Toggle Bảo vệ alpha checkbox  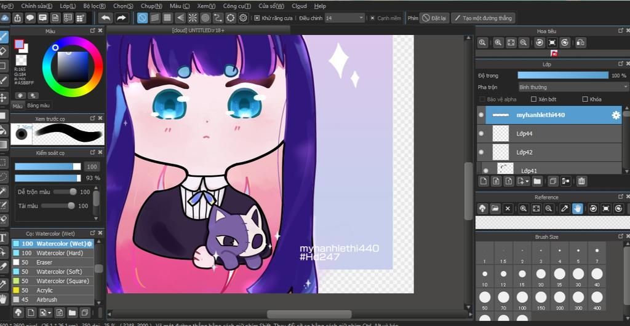(482, 99)
